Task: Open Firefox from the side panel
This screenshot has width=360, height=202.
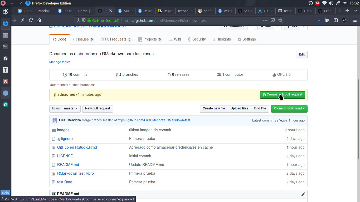Action: point(6,23)
